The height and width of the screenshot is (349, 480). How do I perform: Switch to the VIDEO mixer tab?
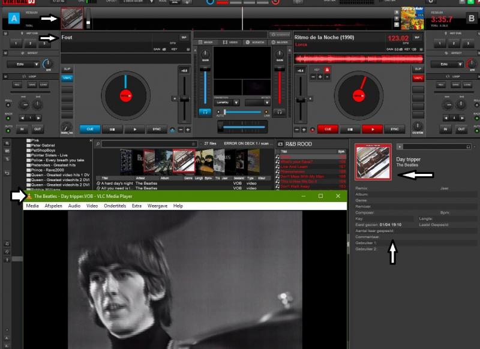click(x=230, y=42)
